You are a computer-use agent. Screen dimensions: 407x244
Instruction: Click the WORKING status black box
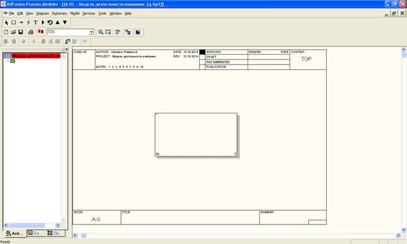pyautogui.click(x=203, y=52)
